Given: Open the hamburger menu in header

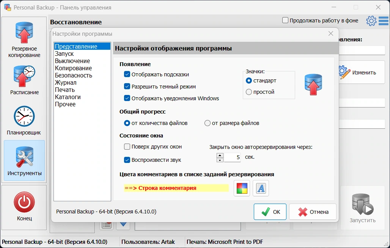Looking at the screenshot, I should coord(384,21).
